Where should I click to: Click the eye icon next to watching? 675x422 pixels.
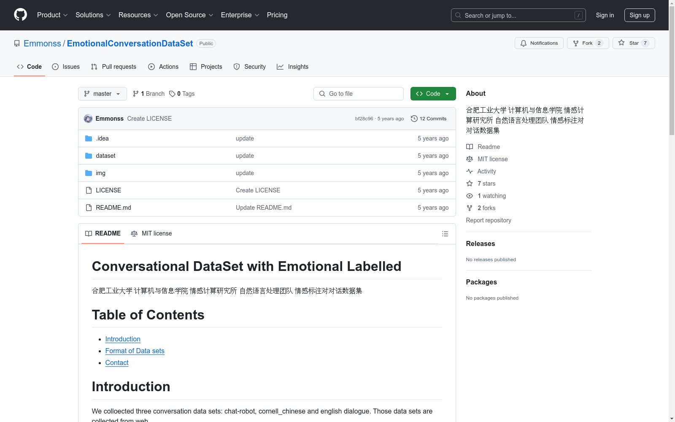click(470, 196)
